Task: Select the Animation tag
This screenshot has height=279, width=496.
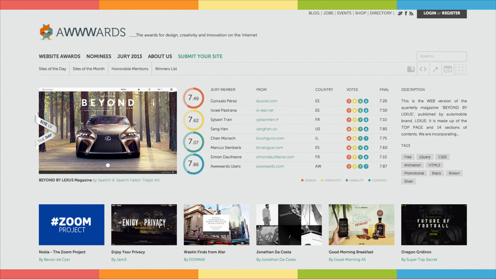Action: tap(413, 165)
